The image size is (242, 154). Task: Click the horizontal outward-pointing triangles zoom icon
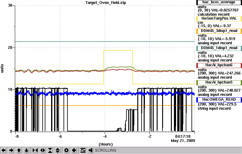[43, 150]
